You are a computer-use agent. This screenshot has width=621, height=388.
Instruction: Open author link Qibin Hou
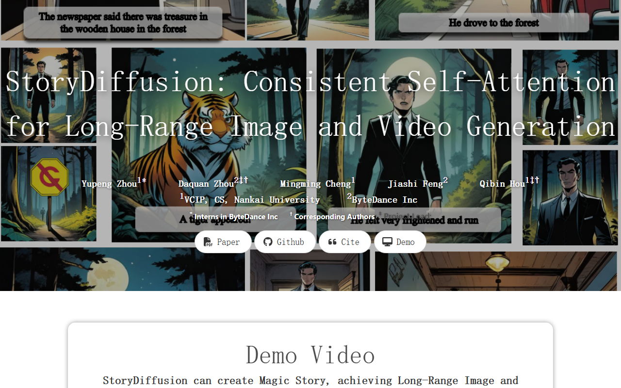coord(503,184)
